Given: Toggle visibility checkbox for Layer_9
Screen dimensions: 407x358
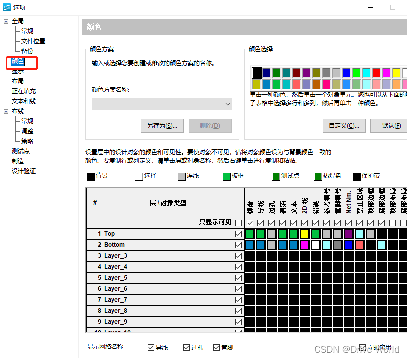Looking at the screenshot, I should tap(239, 322).
